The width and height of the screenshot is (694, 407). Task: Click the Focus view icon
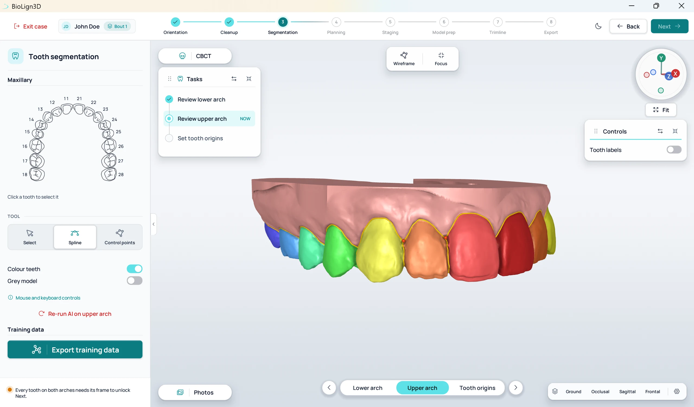tap(441, 59)
